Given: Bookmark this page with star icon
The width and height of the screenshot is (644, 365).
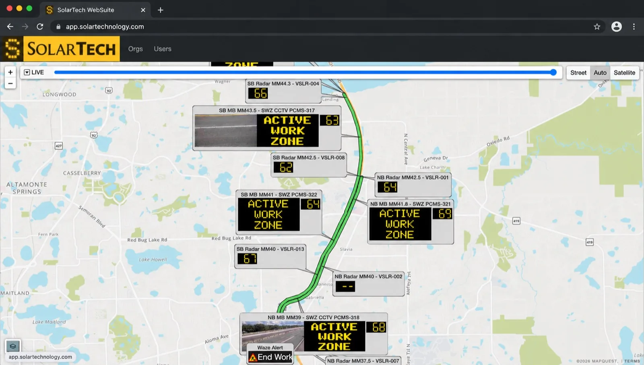Looking at the screenshot, I should coord(597,27).
